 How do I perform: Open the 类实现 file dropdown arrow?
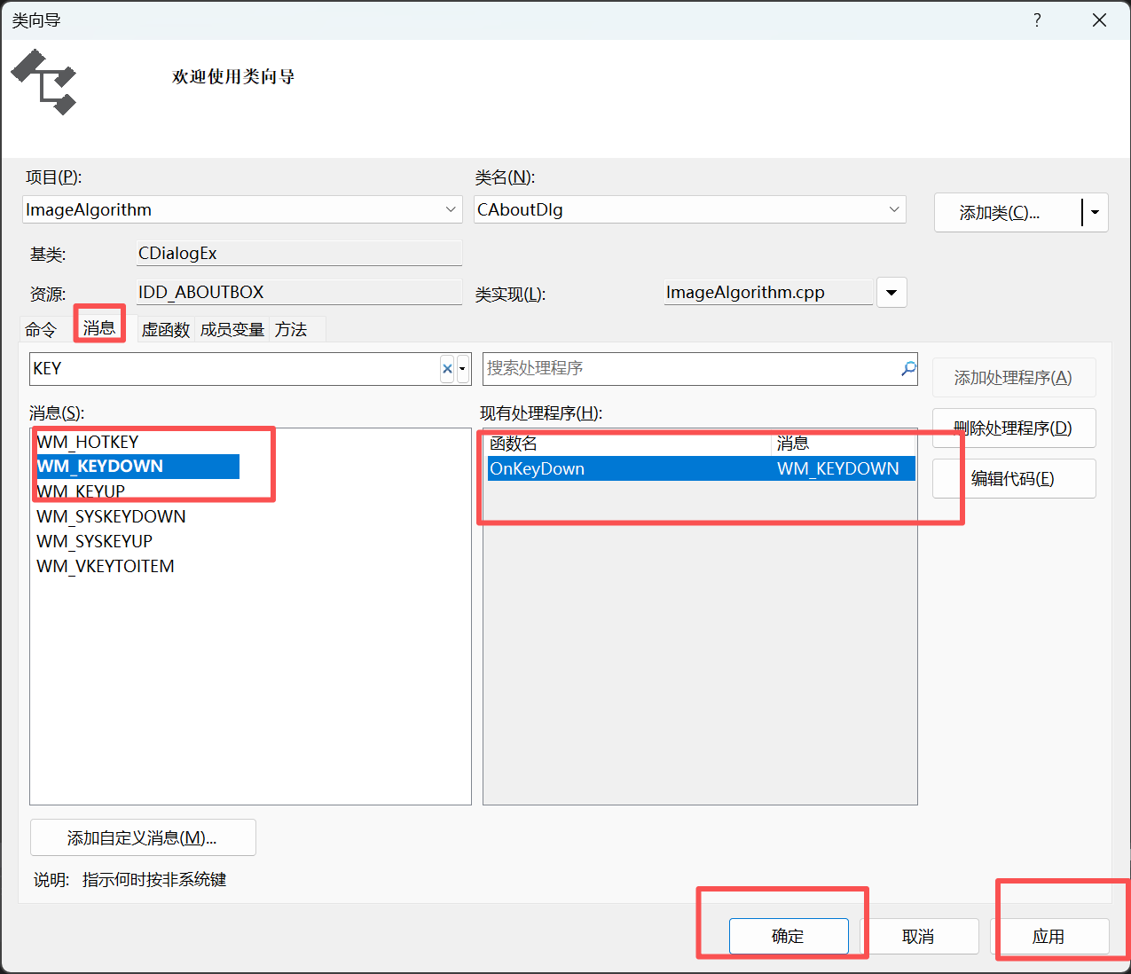[x=891, y=293]
